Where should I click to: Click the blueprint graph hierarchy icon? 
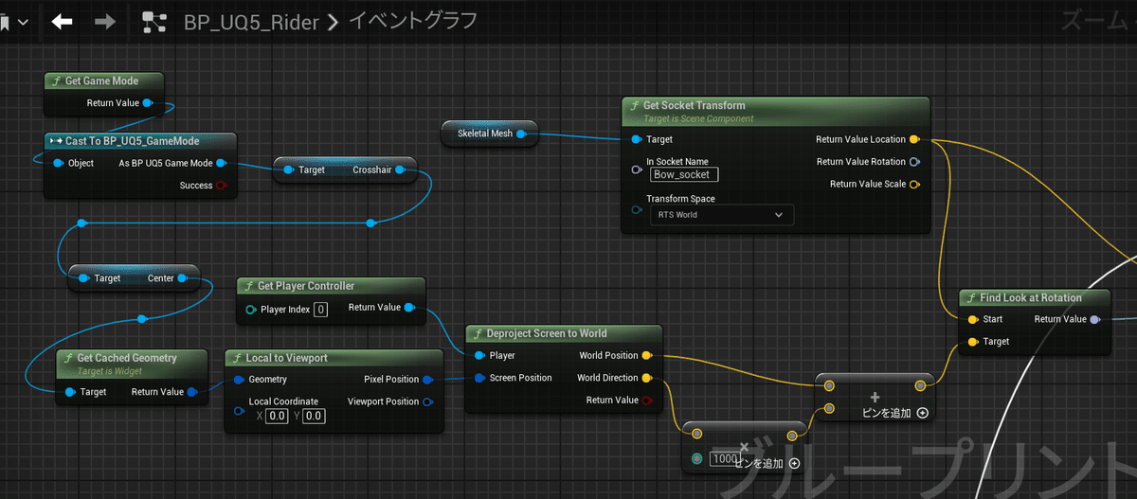[x=154, y=21]
